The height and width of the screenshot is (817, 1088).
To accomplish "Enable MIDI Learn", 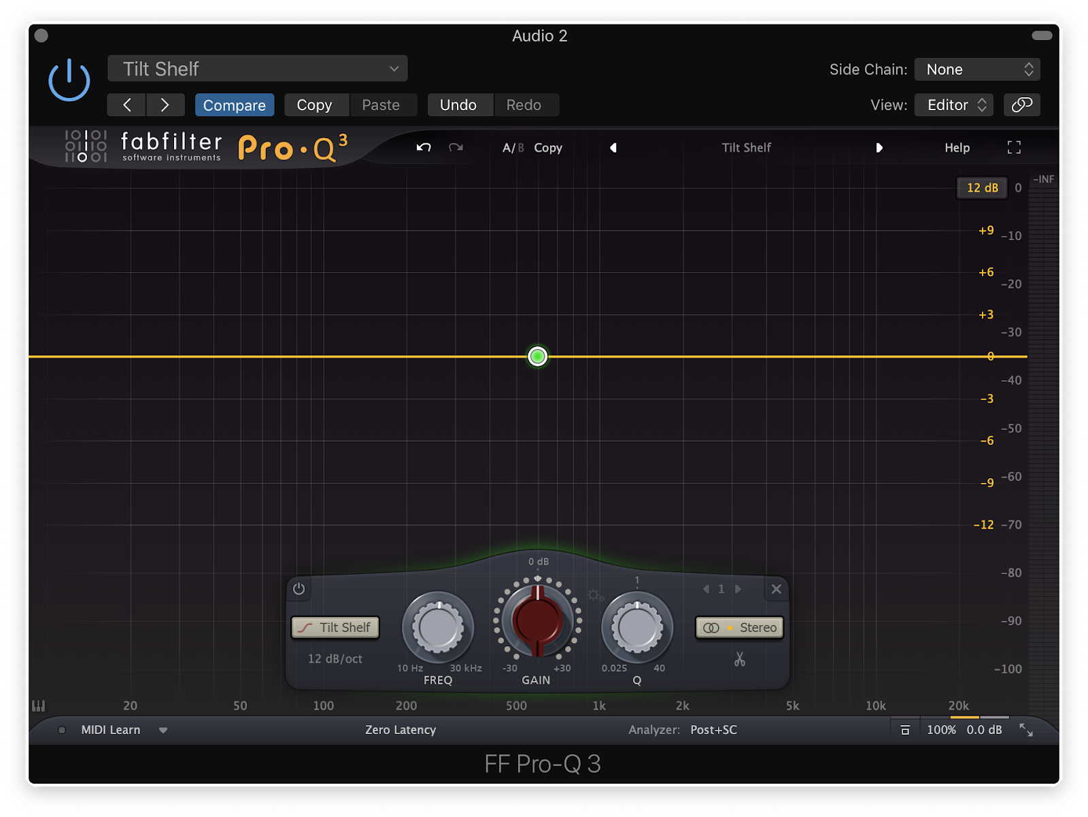I will tap(110, 730).
